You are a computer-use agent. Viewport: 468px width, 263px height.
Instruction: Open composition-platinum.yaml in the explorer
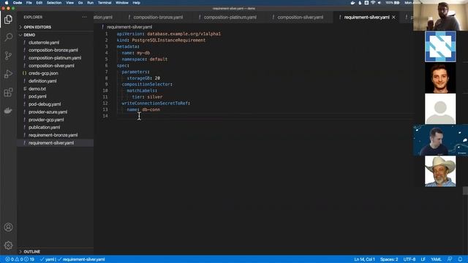pos(55,58)
